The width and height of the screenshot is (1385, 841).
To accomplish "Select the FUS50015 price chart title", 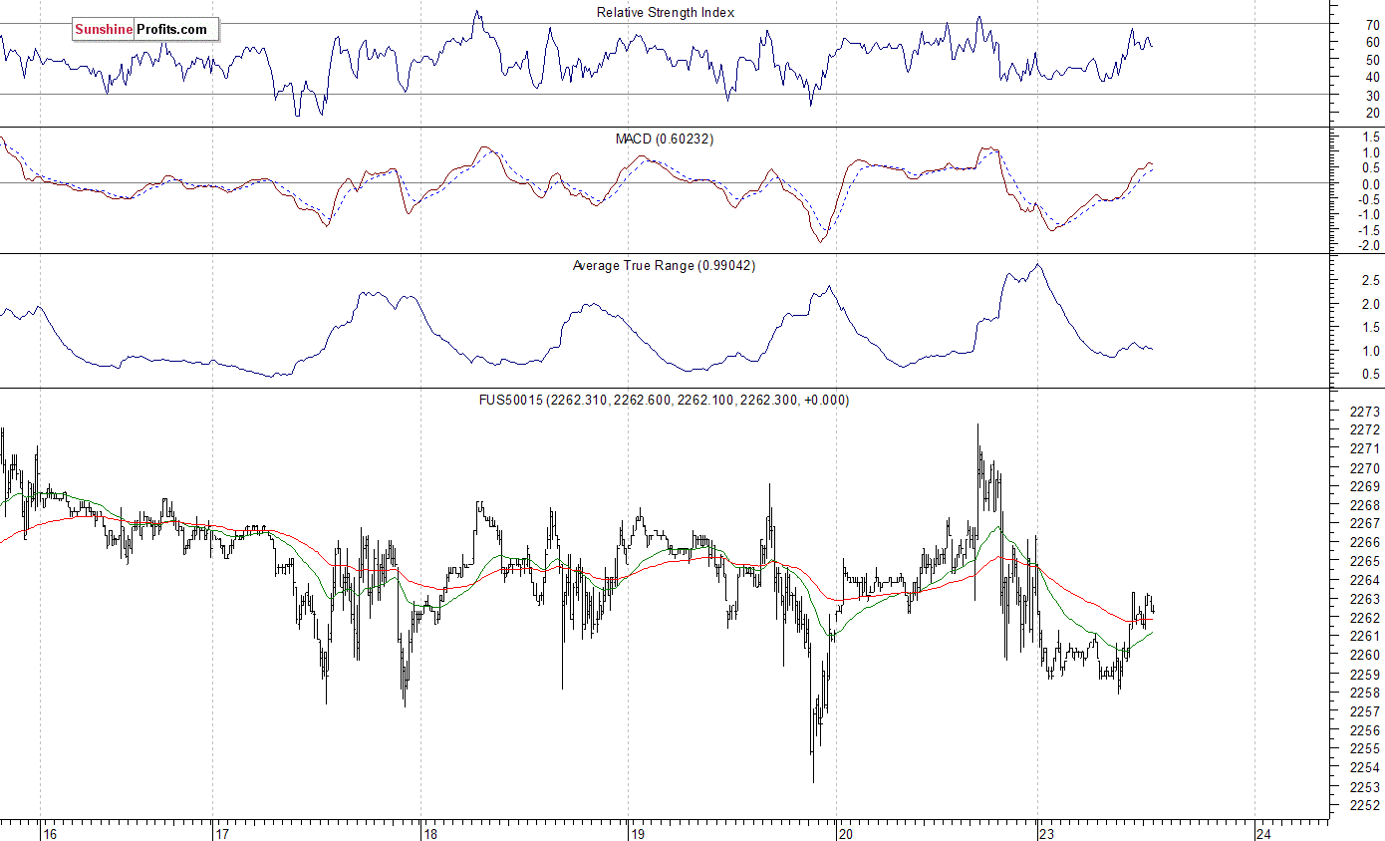I will pos(665,400).
